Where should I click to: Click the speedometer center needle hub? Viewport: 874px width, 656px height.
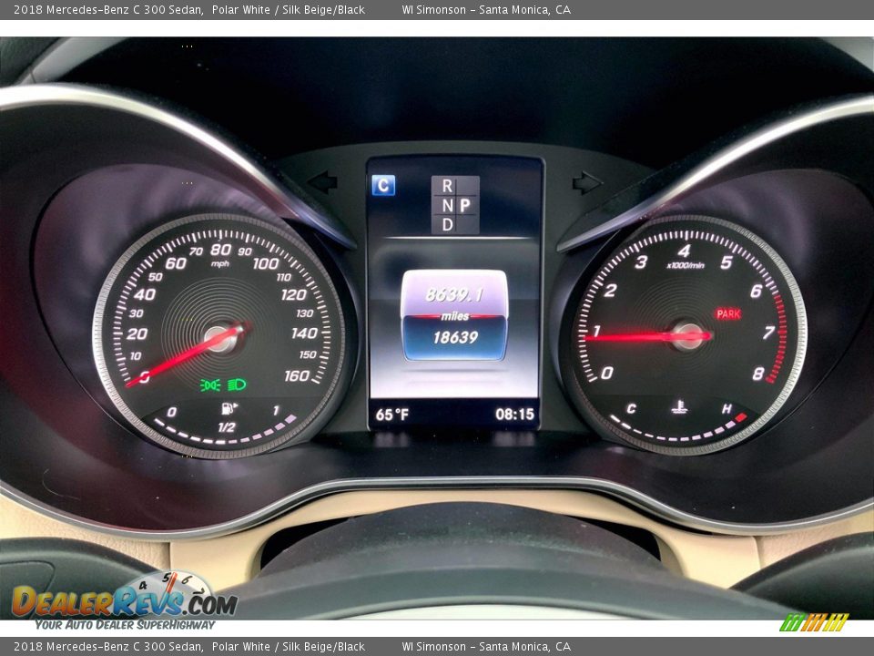[221, 340]
